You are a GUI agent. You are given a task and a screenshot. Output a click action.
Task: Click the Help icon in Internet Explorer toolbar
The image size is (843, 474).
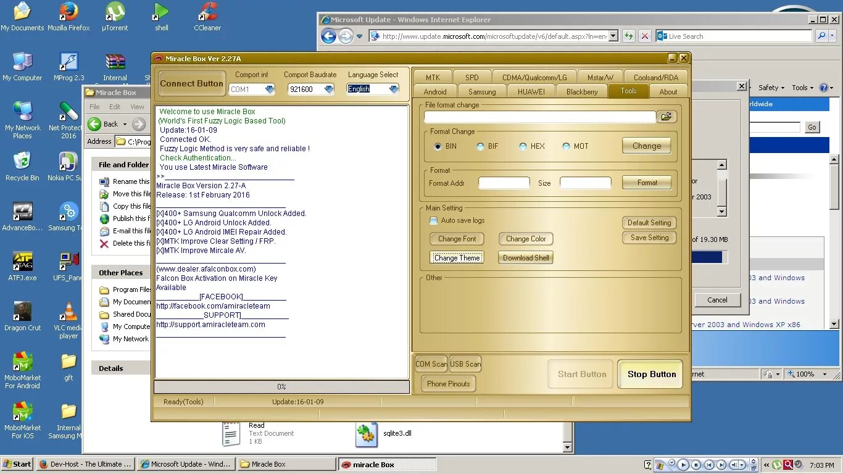(x=823, y=88)
